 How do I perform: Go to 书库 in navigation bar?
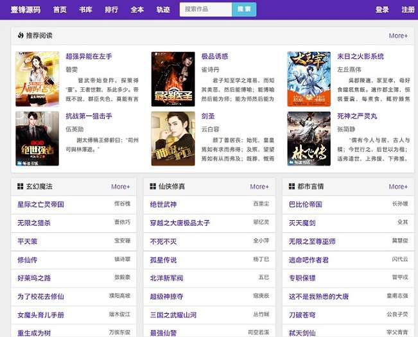point(85,10)
